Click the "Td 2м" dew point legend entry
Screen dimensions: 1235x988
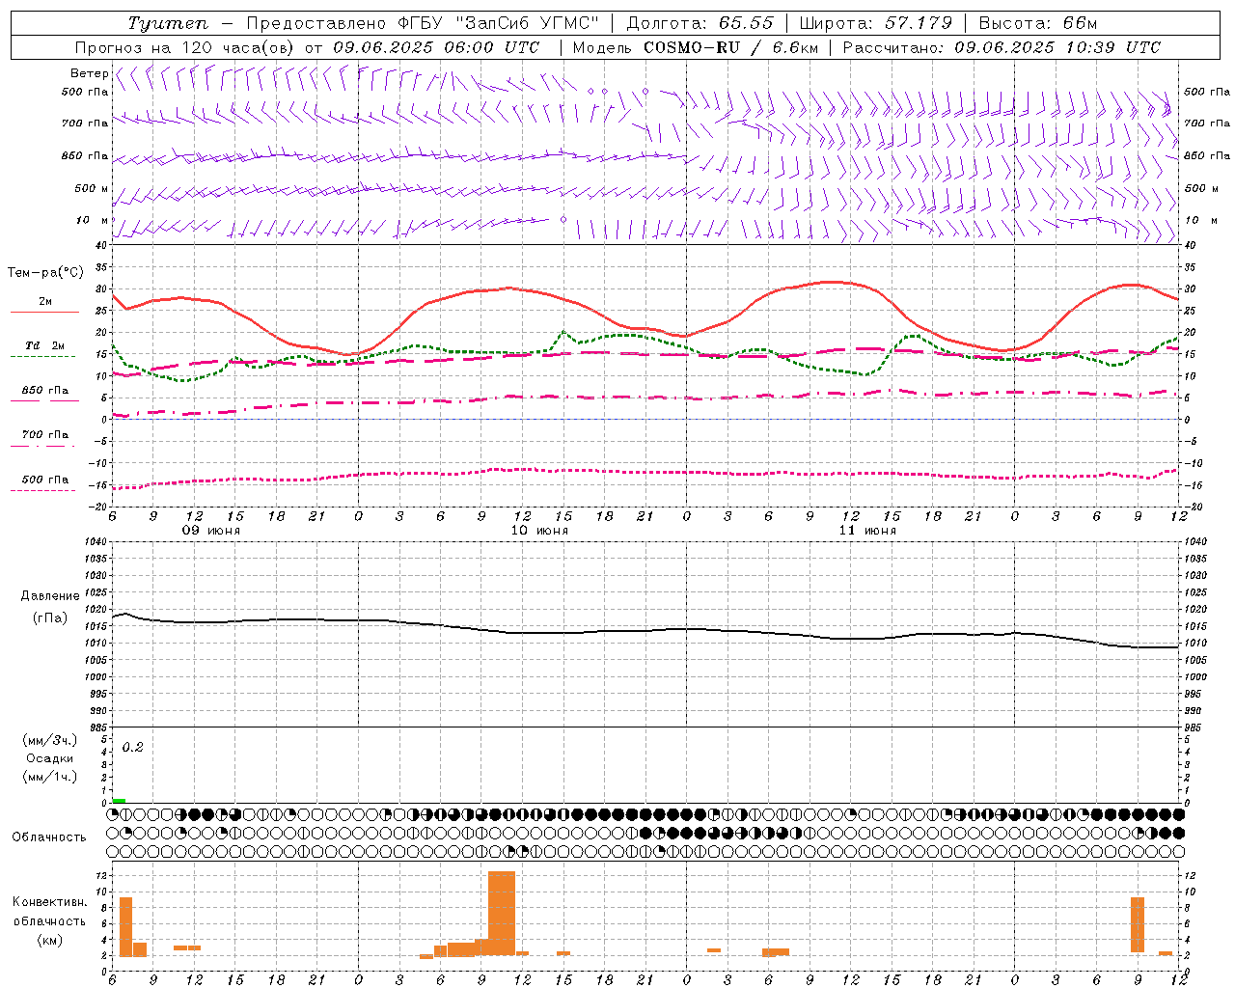45,345
